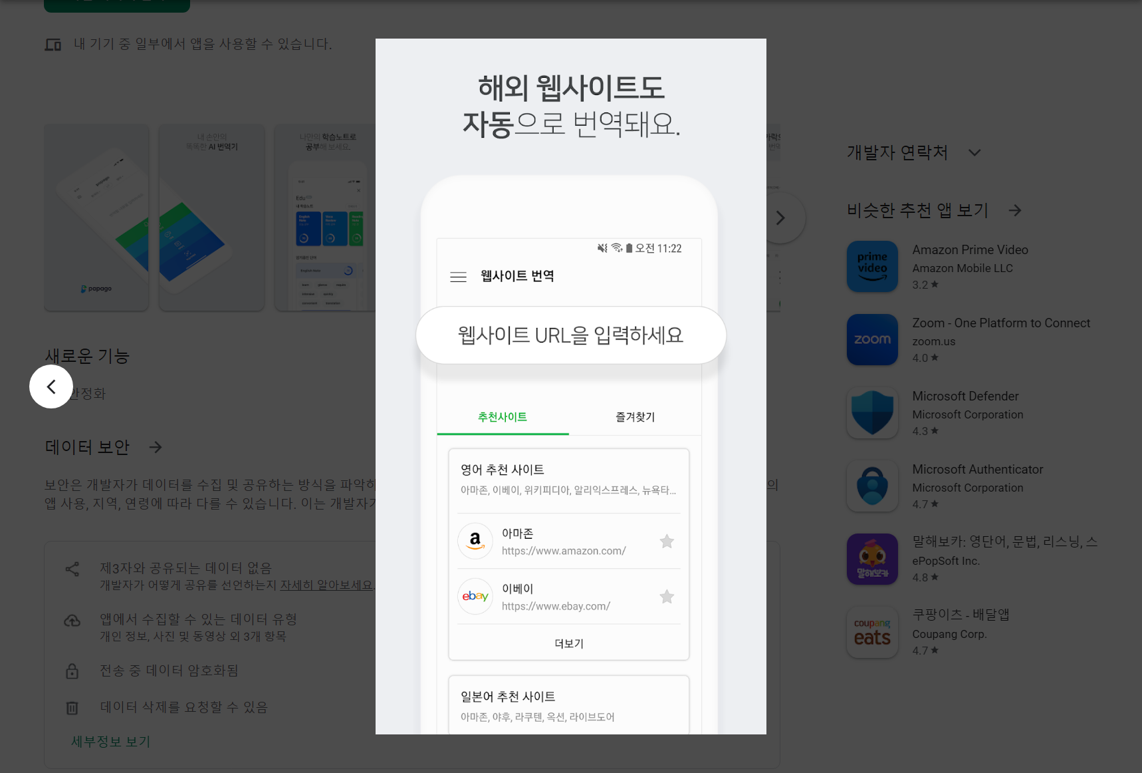Viewport: 1142px width, 773px height.
Task: Click the 데이터 보안 heading
Action: point(87,447)
